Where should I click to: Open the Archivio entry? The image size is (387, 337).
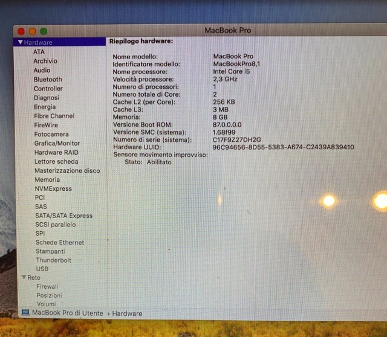[45, 61]
